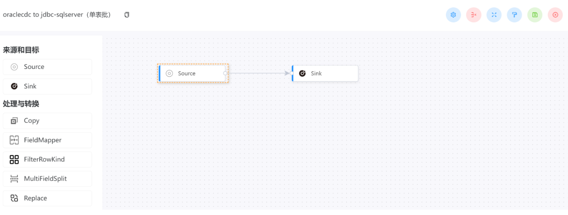This screenshot has height=215, width=568.
Task: Choose the MultiFieldSplit transform
Action: tap(47, 179)
